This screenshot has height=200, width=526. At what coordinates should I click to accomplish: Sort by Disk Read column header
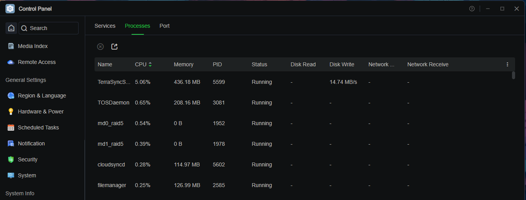303,65
